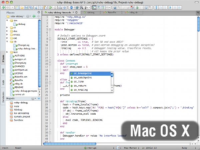Open the recent locations dropdown next to forward arrow

[12, 7]
